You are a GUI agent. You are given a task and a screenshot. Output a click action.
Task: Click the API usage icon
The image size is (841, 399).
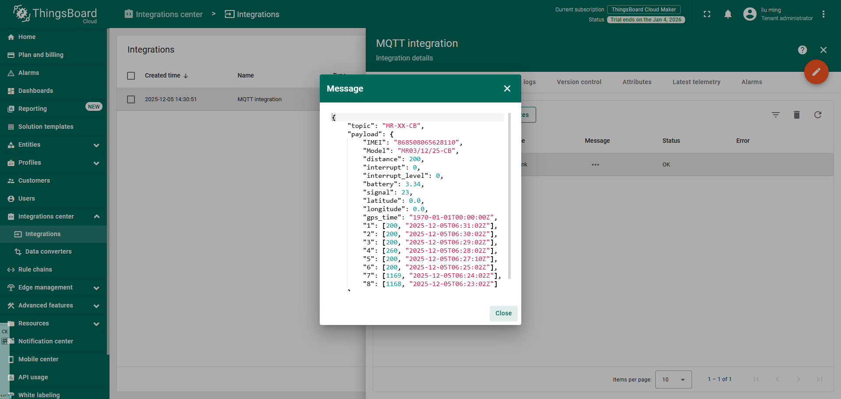click(11, 378)
